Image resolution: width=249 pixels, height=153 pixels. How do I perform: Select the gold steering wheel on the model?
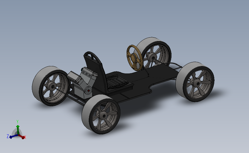click(134, 58)
